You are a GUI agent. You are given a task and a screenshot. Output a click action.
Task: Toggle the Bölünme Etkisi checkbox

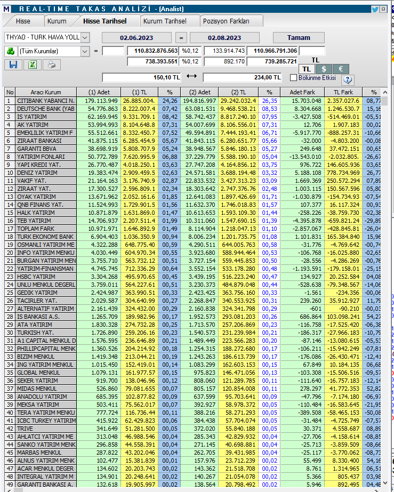pos(294,77)
